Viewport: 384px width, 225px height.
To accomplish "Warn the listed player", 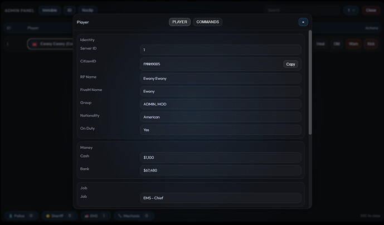I will [x=353, y=44].
